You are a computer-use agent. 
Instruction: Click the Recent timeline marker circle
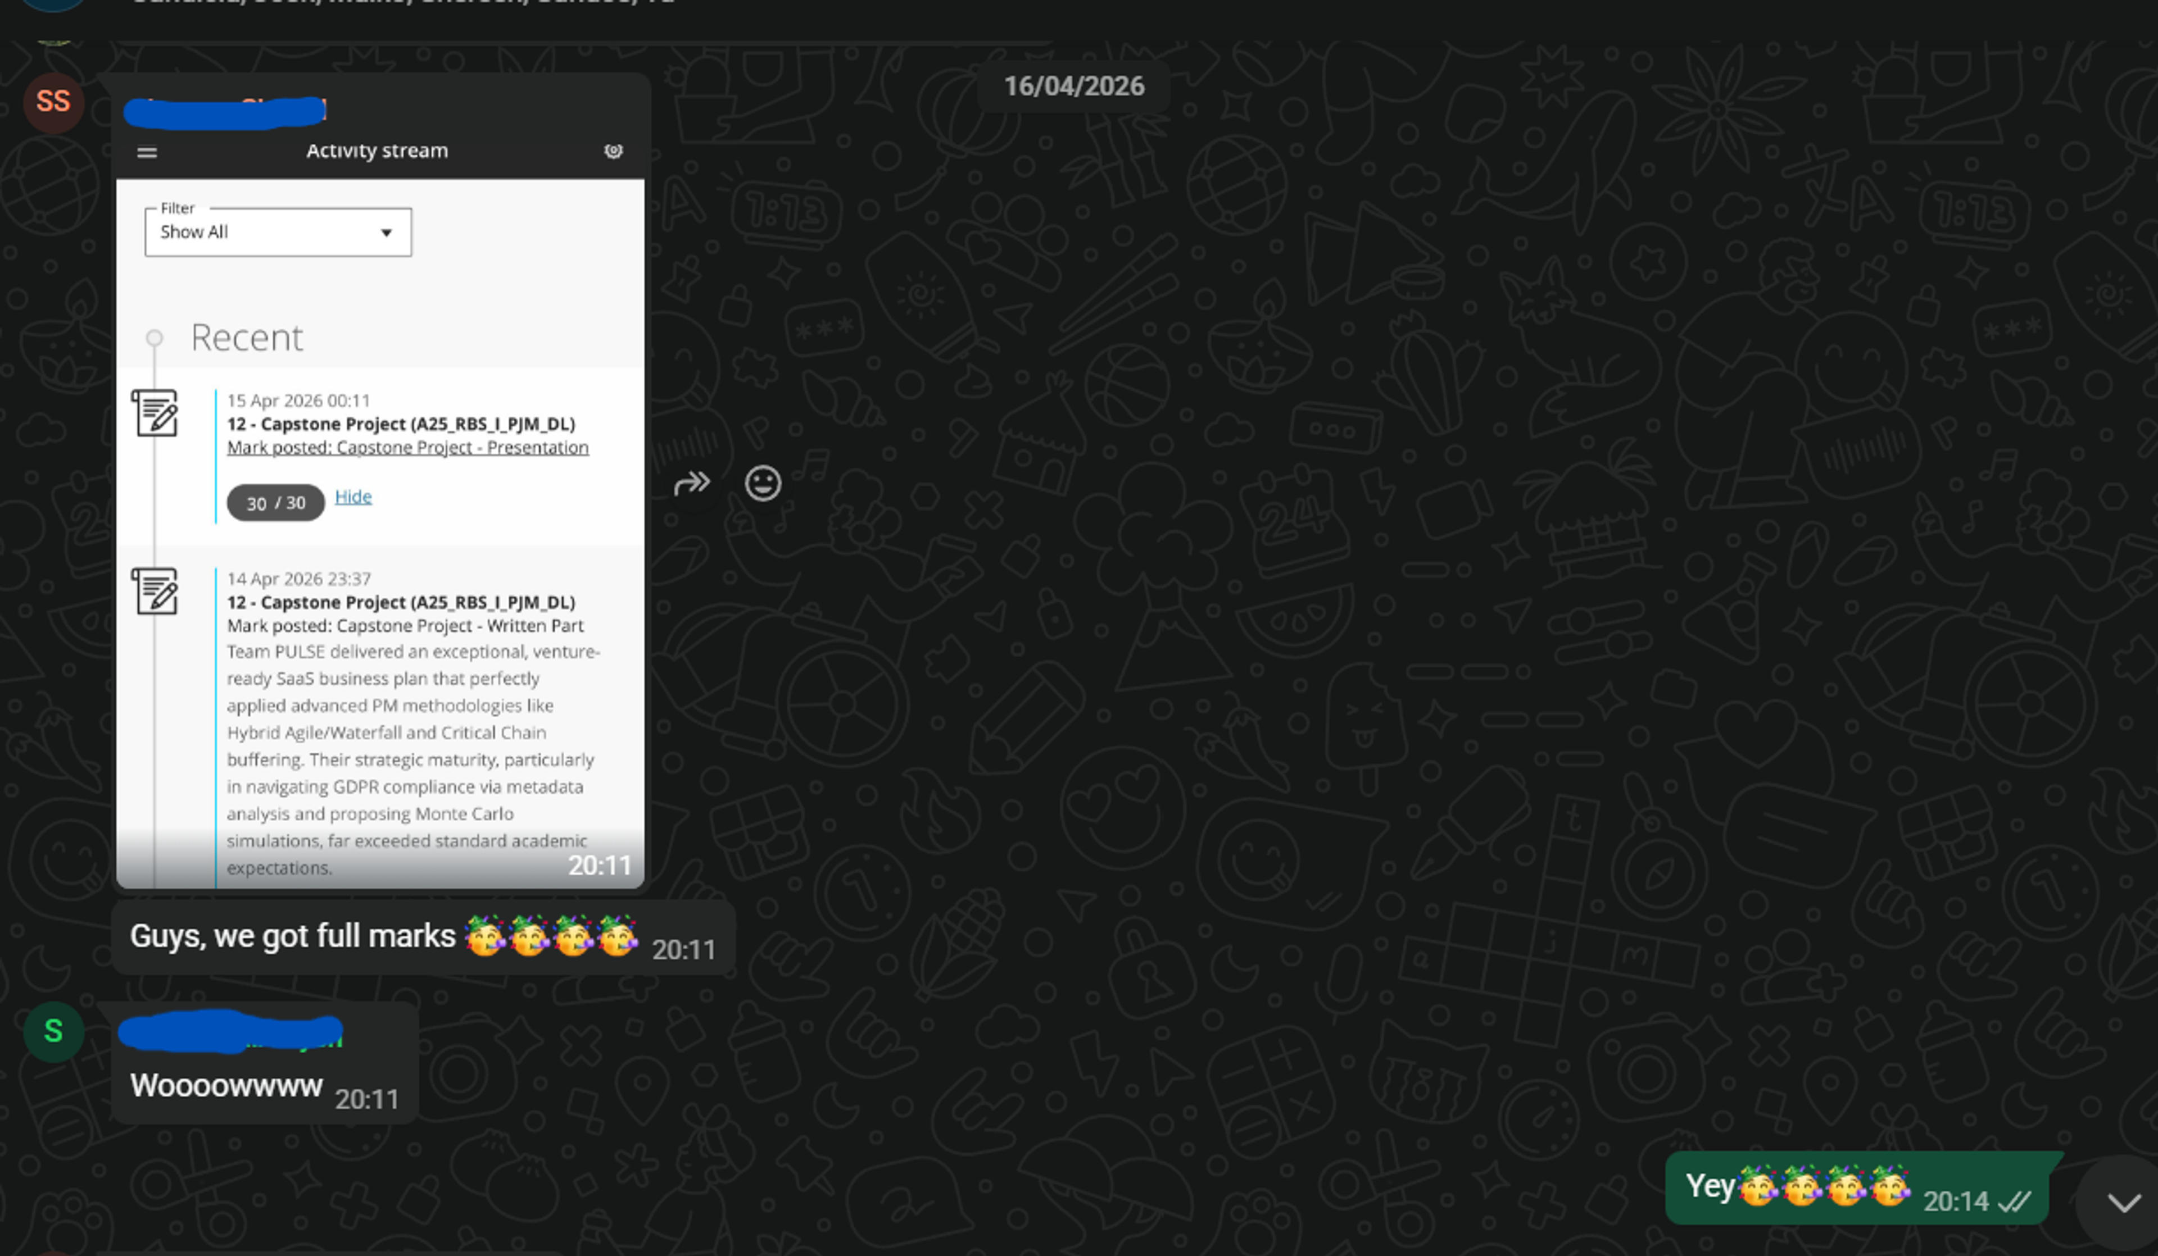click(154, 338)
